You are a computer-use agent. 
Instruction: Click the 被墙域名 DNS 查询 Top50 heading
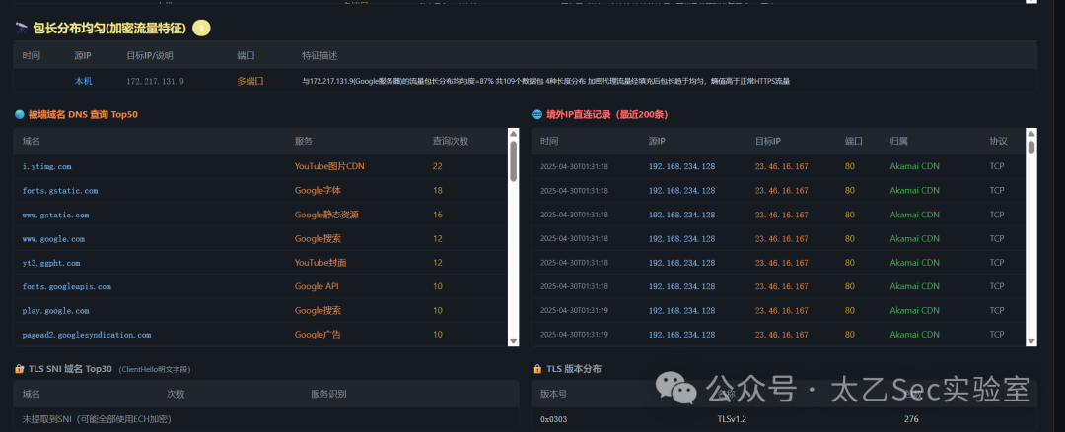coord(83,114)
